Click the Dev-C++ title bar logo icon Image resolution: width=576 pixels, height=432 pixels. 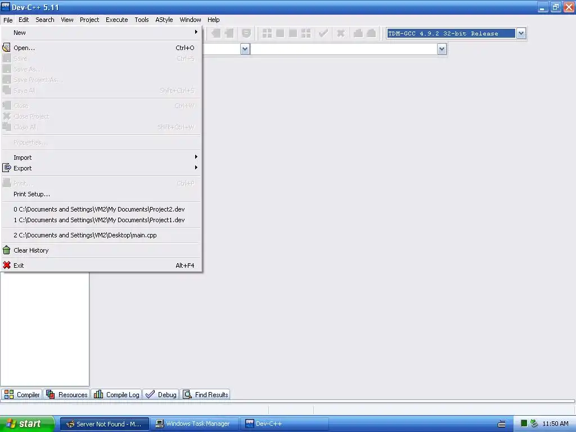coord(6,7)
